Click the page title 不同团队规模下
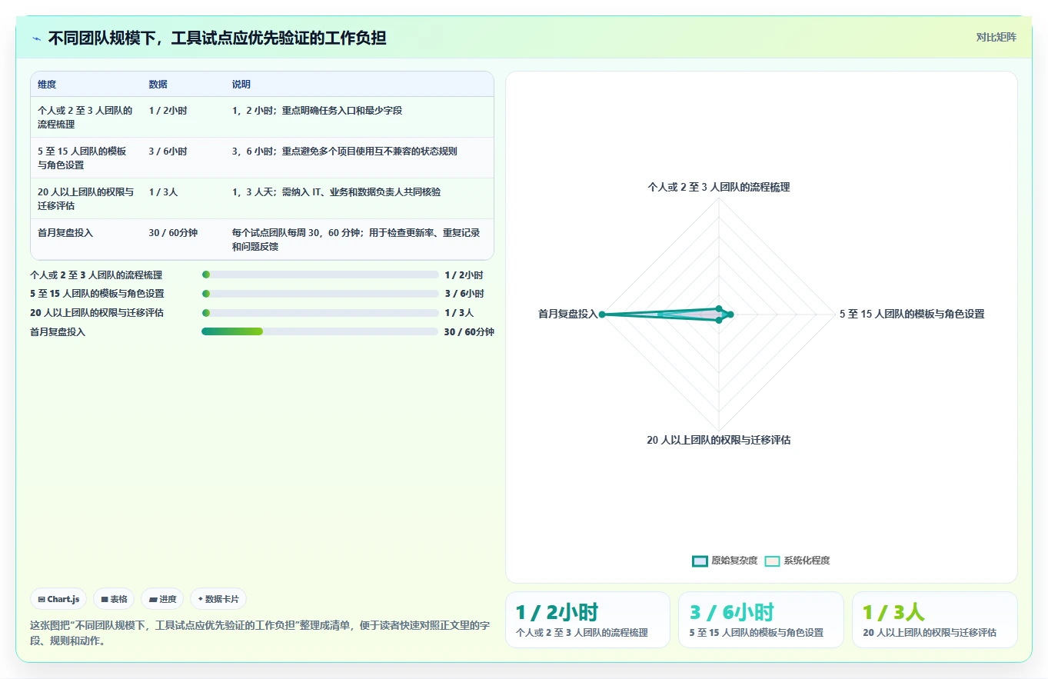 [217, 38]
